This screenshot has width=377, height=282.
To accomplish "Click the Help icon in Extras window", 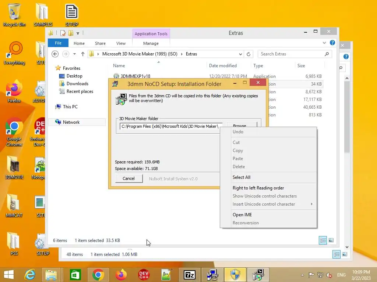I will 332,43.
